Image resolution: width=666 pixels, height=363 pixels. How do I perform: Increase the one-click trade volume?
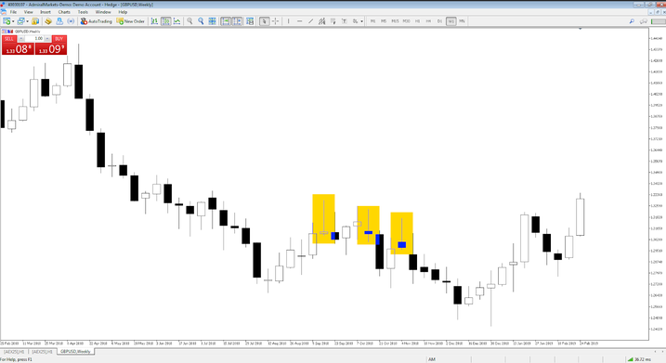pyautogui.click(x=47, y=39)
